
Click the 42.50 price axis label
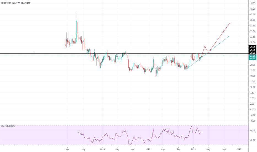click(x=253, y=14)
